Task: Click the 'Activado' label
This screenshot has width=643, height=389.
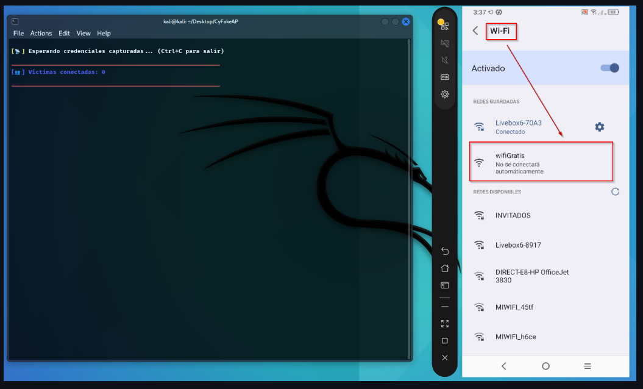Action: [x=488, y=68]
